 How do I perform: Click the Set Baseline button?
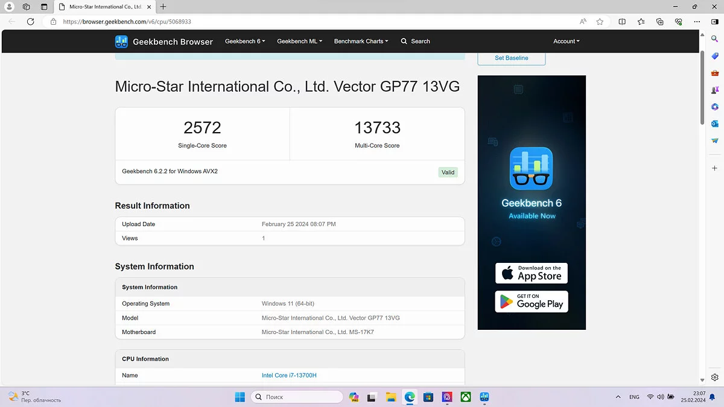[x=511, y=58]
